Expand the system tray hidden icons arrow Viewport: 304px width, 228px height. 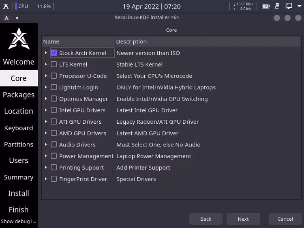299,6
